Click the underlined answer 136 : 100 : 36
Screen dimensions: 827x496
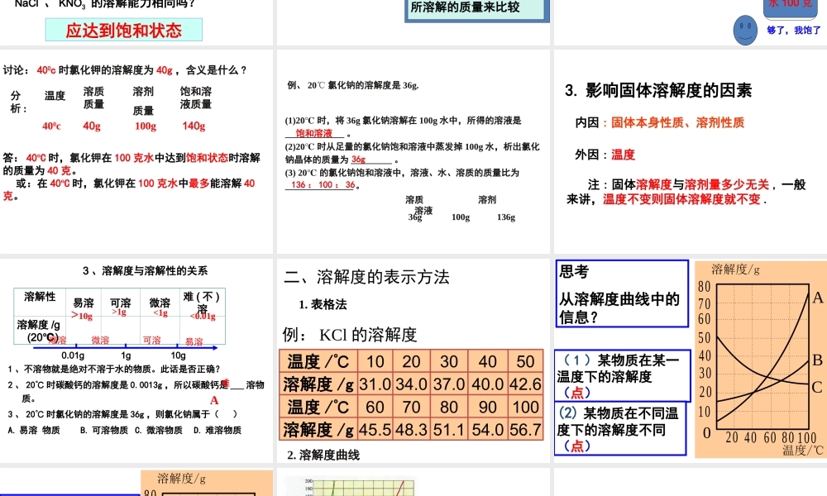[323, 185]
